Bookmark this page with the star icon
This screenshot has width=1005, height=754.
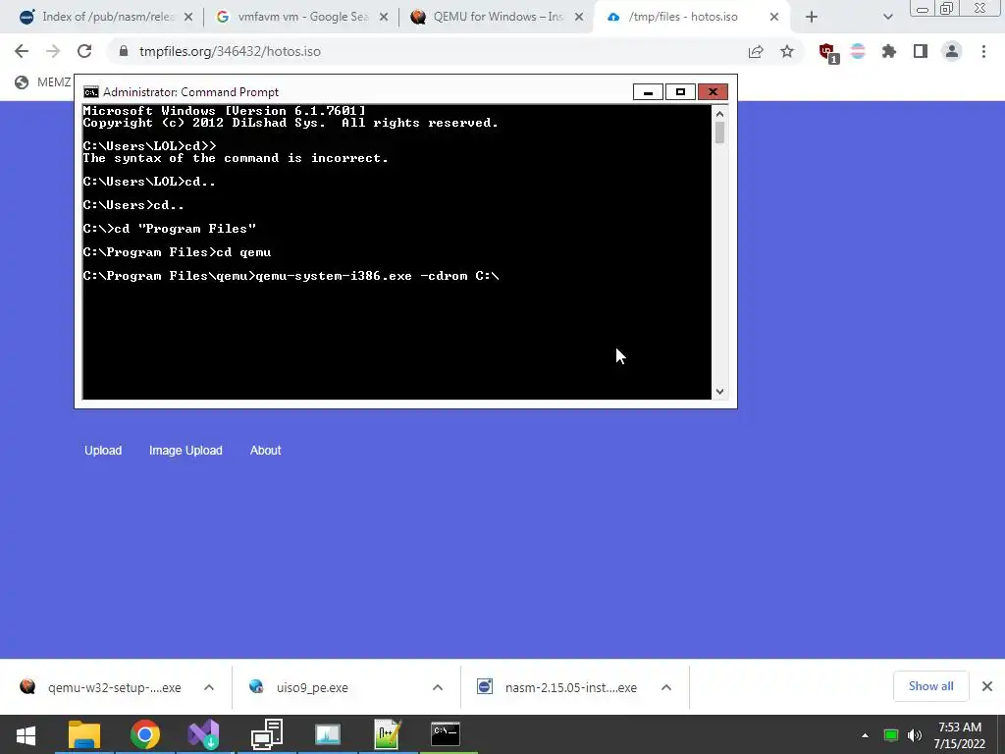click(x=787, y=51)
